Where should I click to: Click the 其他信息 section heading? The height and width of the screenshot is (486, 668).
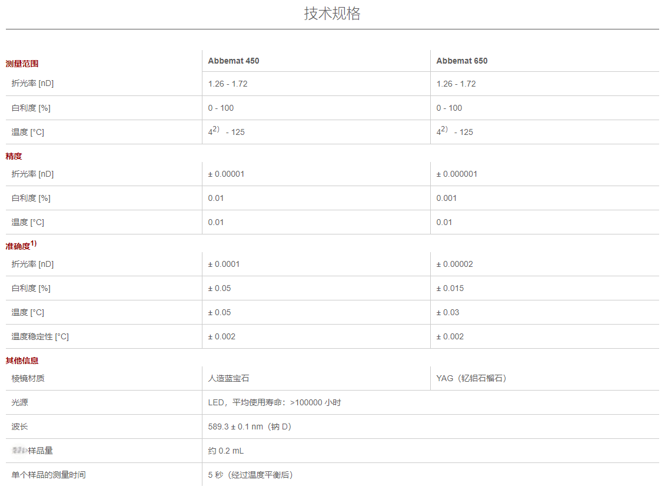click(22, 361)
